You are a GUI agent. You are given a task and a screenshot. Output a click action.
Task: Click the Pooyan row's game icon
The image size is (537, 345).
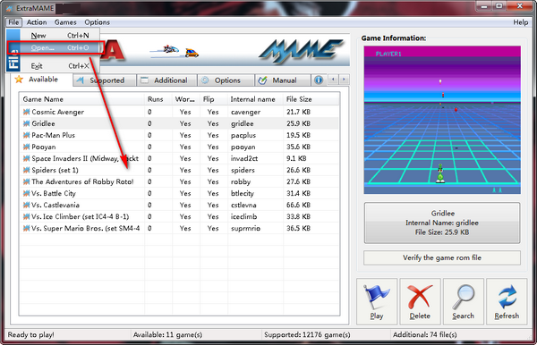[26, 147]
